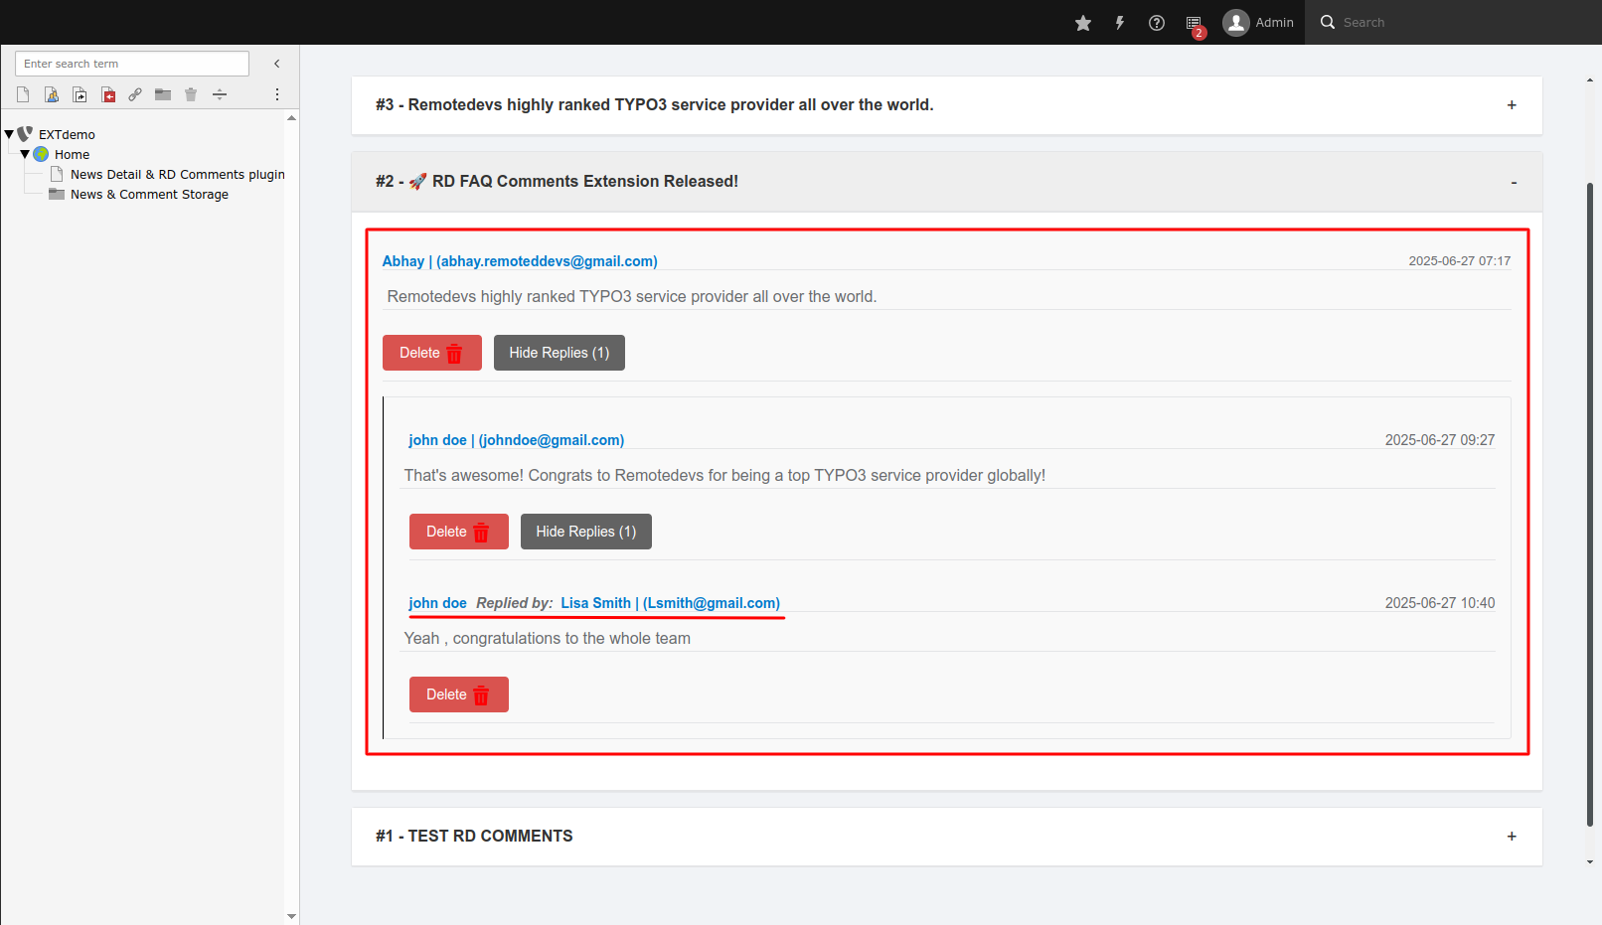Open the three-dot menu above the page tree
Viewport: 1602px width, 925px height.
click(276, 94)
